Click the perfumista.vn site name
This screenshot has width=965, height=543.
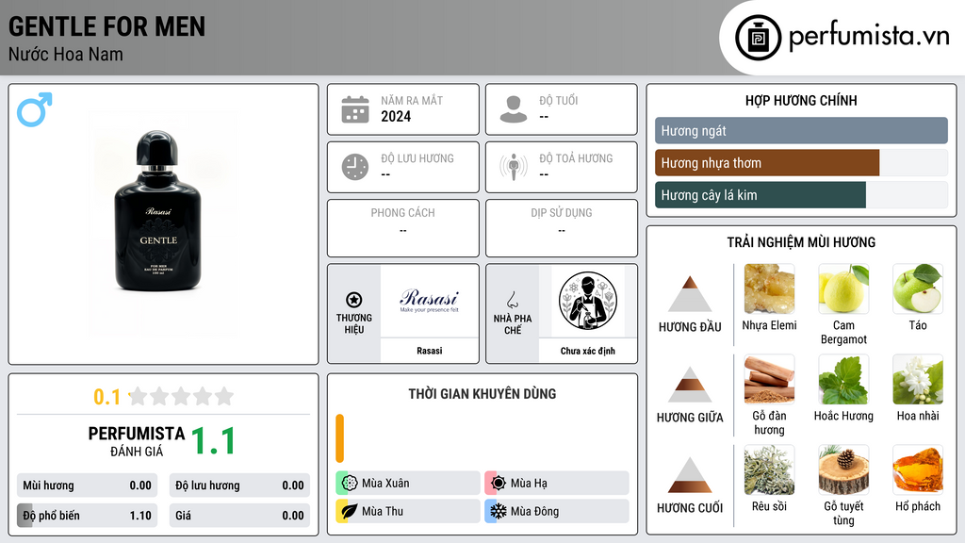point(869,37)
